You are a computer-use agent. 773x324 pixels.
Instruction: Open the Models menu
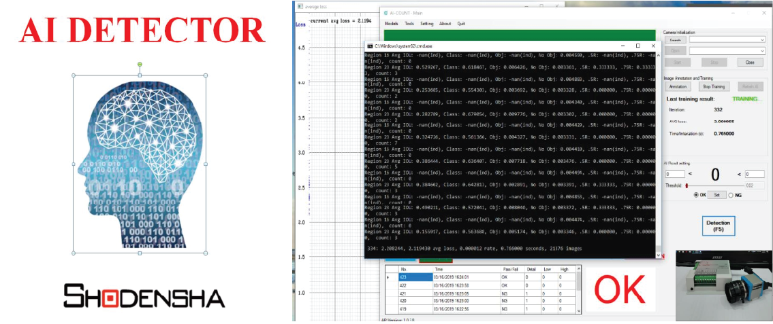(392, 24)
